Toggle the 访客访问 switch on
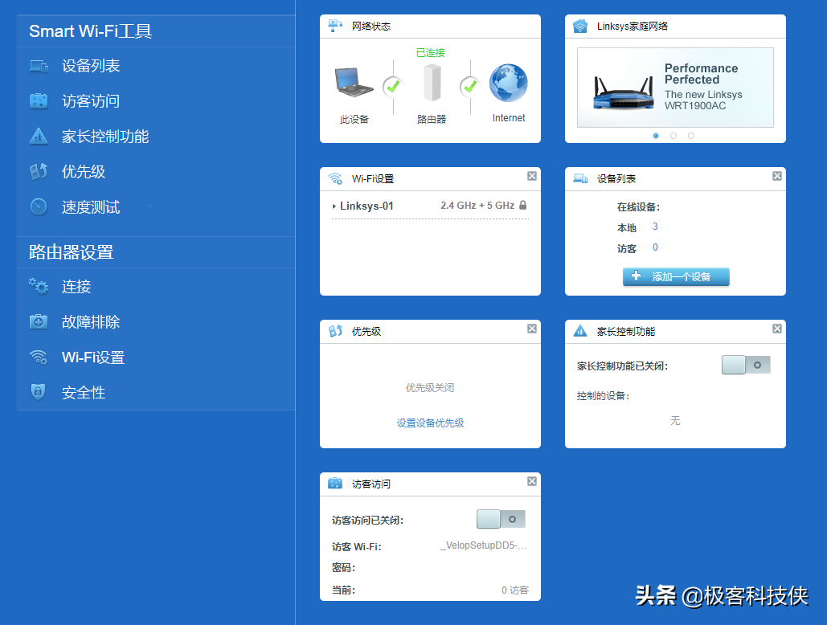 [501, 519]
